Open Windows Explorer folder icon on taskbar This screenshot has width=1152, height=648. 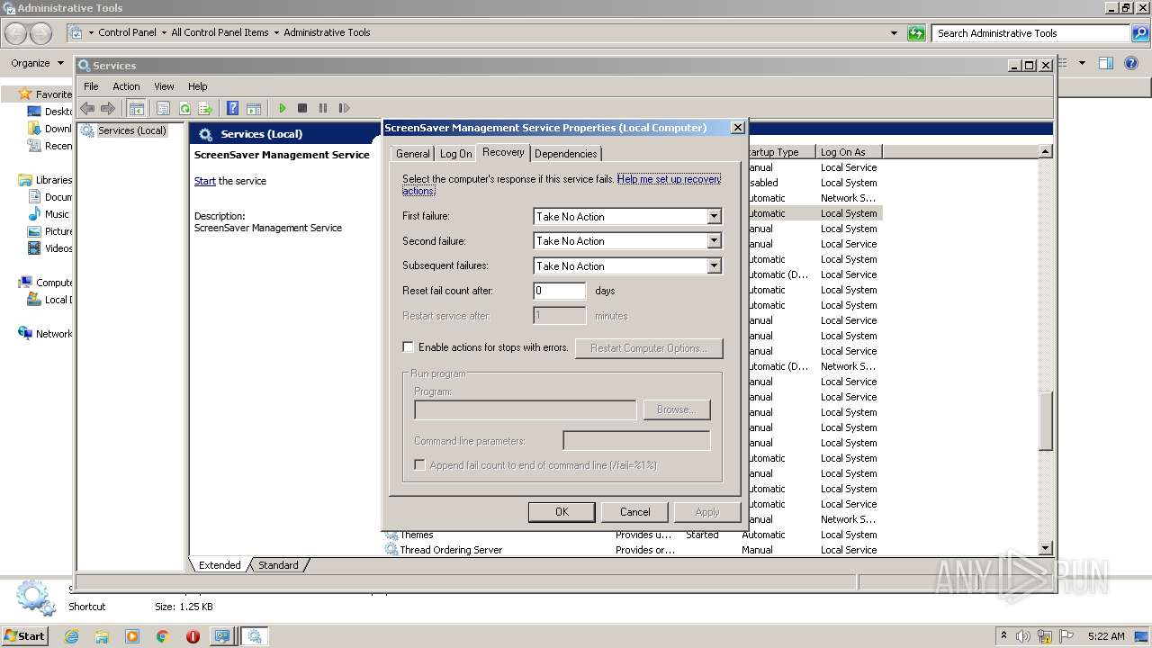pyautogui.click(x=102, y=636)
